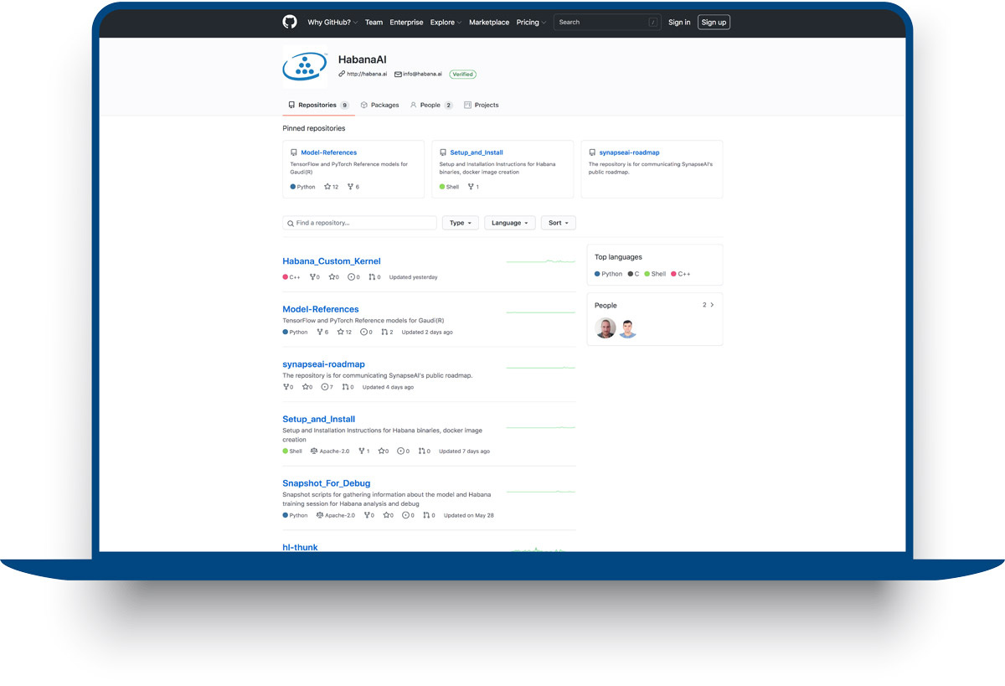Open the Language filter dropdown
Screen dimensions: 1005x686
tap(510, 223)
